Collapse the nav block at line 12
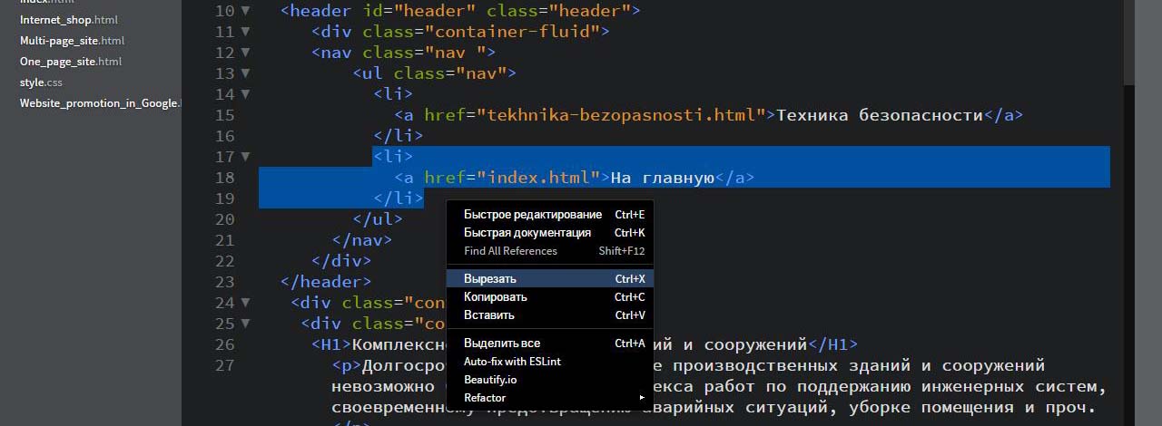 pyautogui.click(x=246, y=53)
